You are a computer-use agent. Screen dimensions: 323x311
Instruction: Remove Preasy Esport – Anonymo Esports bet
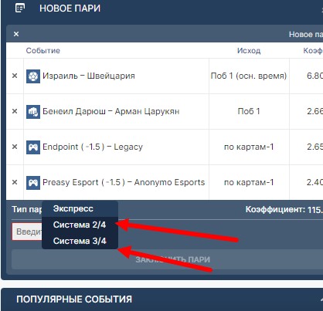15,182
